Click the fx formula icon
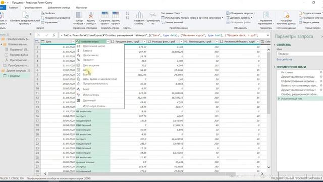Screen dimensions: 323x182 coord(54,35)
